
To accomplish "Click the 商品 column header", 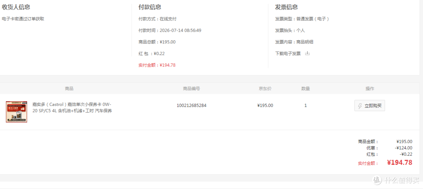I will 69,88.
